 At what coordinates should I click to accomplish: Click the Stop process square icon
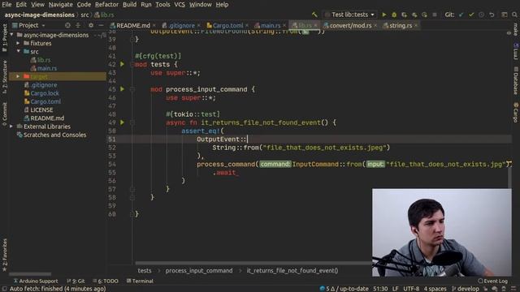(x=435, y=15)
